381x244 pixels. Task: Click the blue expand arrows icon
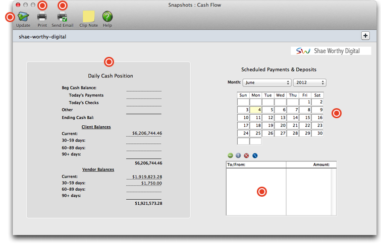tap(255, 156)
